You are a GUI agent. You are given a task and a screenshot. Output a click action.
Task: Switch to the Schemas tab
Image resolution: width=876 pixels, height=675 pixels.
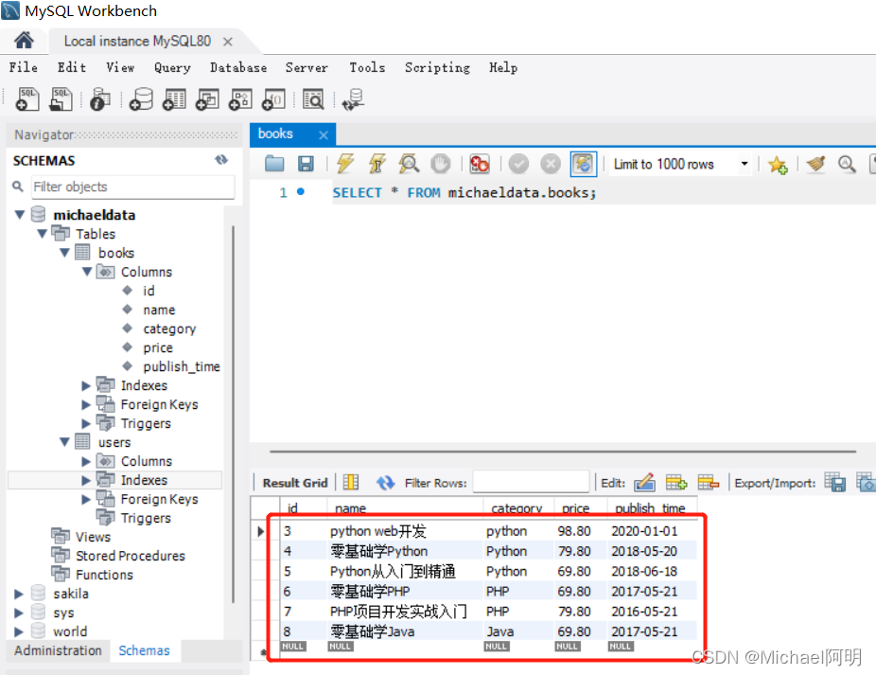[x=144, y=651]
